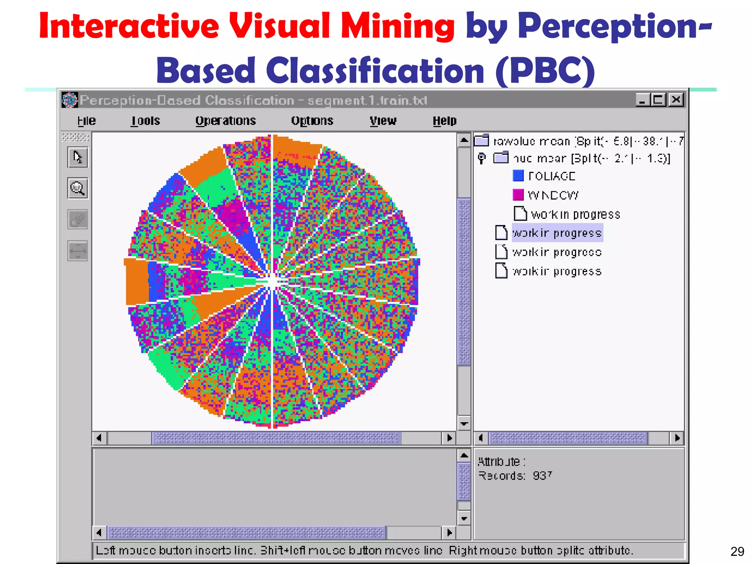Select the magnifying glass zoom tool

(77, 188)
